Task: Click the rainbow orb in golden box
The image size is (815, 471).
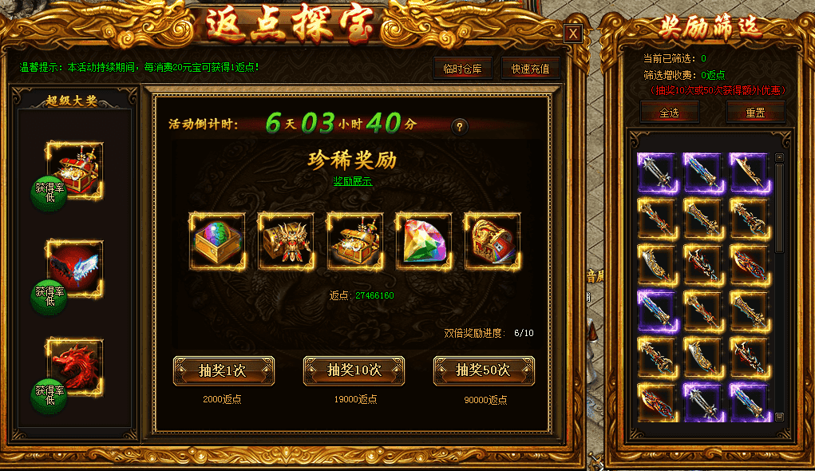Action: (217, 241)
